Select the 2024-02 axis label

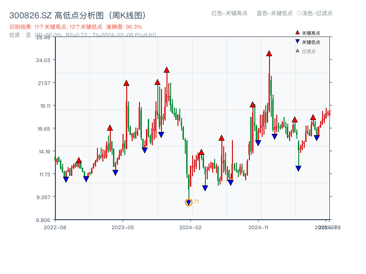[189, 227]
